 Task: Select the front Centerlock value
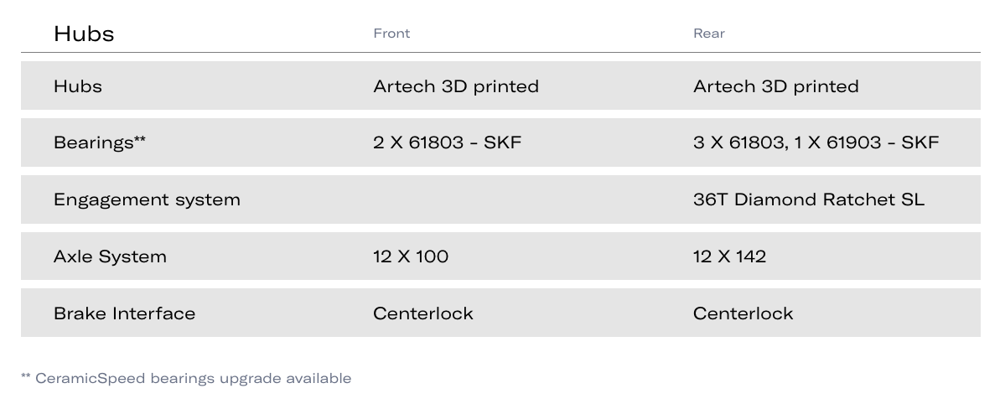click(422, 313)
